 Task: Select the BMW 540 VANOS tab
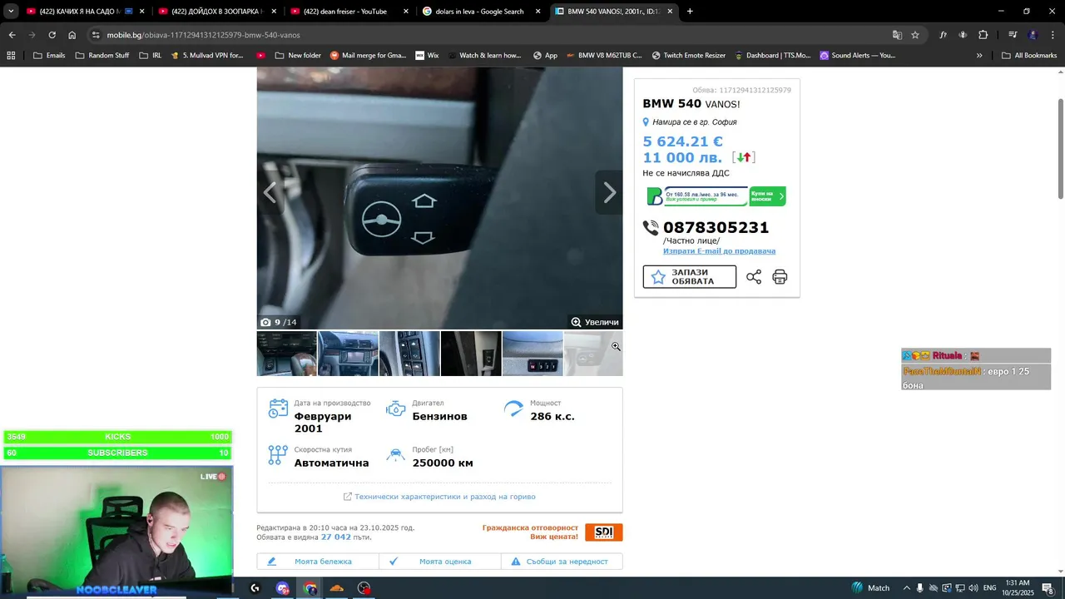[615, 12]
